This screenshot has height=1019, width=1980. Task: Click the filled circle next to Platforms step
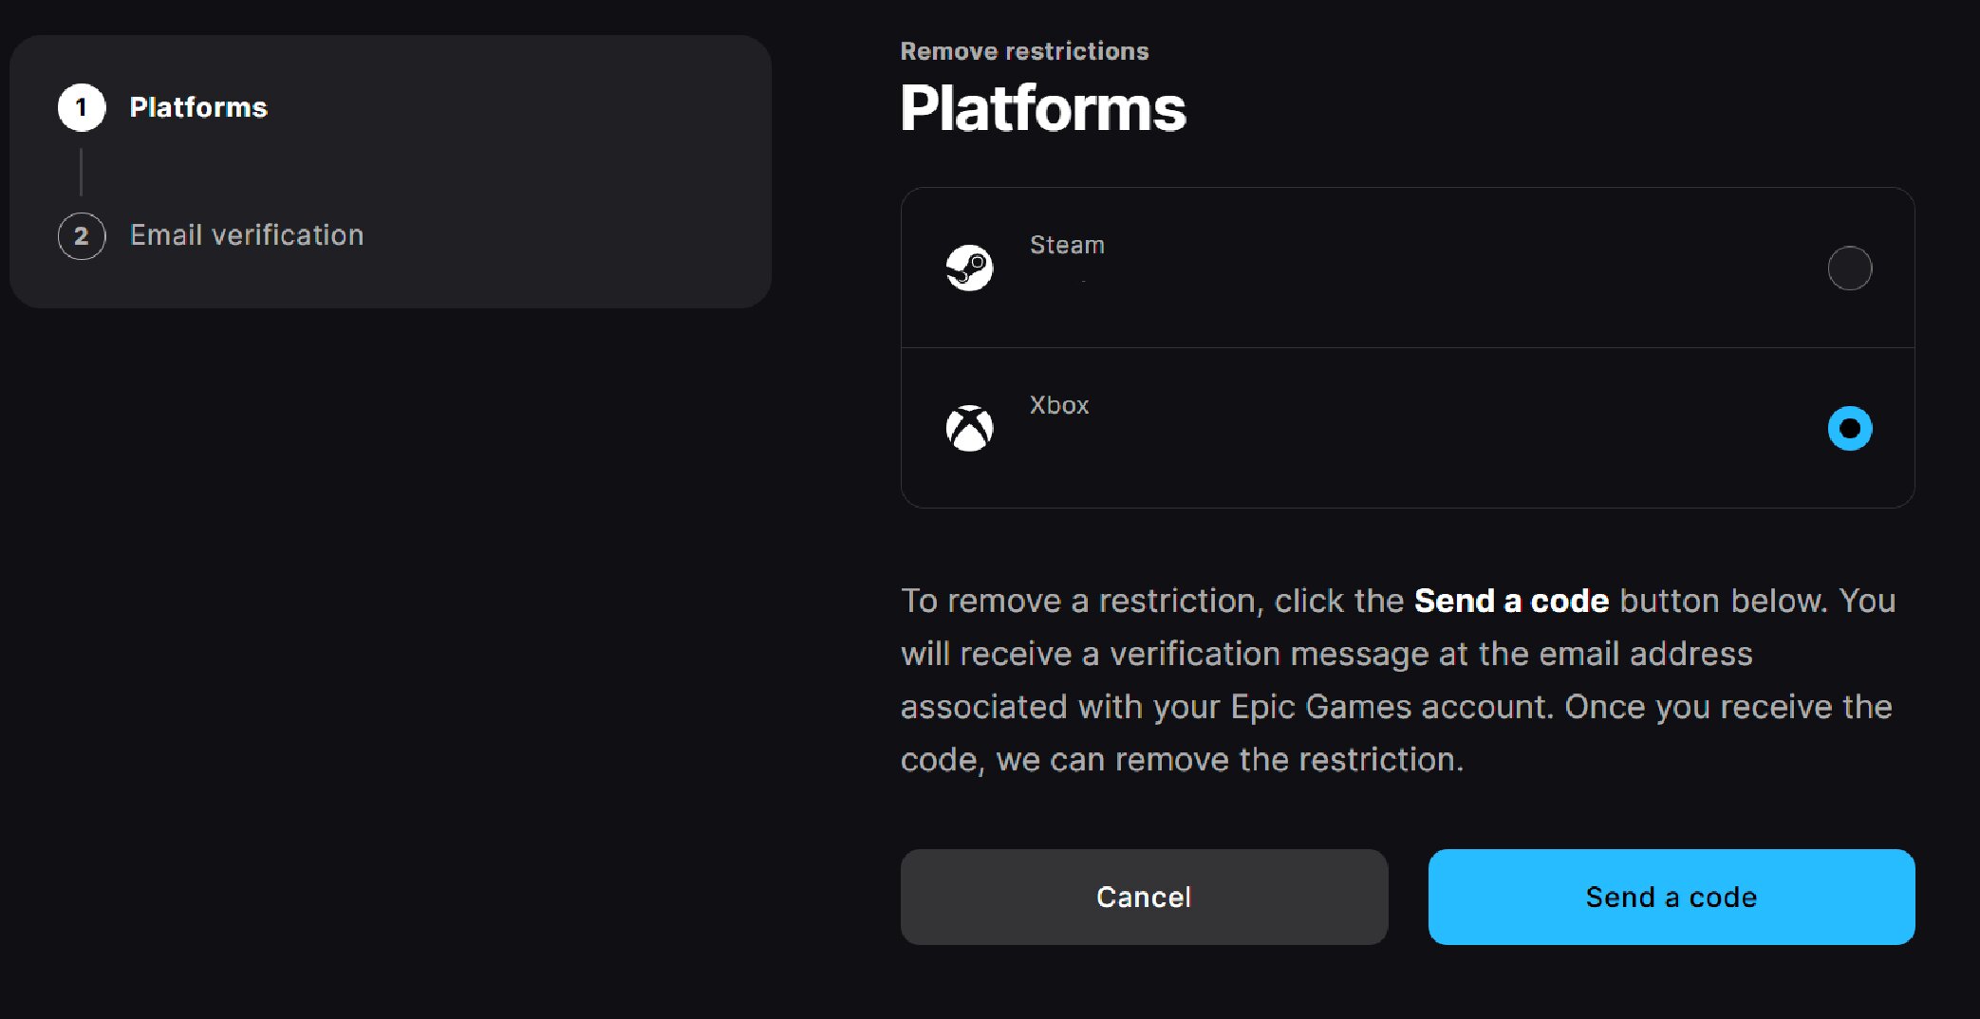pyautogui.click(x=82, y=107)
